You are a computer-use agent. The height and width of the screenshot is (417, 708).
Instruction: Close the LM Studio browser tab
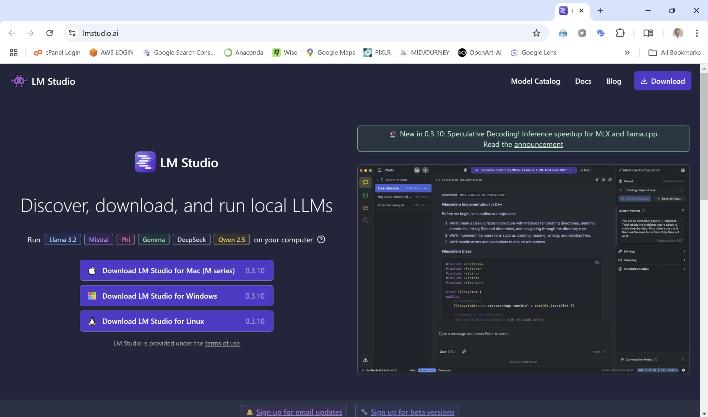(581, 11)
